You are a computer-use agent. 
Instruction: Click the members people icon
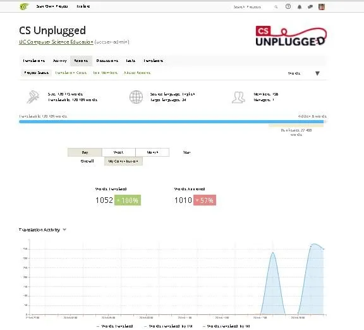[x=238, y=97]
